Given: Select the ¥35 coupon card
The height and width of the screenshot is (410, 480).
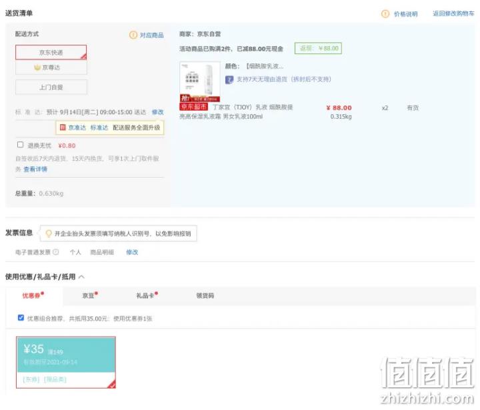Looking at the screenshot, I should pos(66,363).
